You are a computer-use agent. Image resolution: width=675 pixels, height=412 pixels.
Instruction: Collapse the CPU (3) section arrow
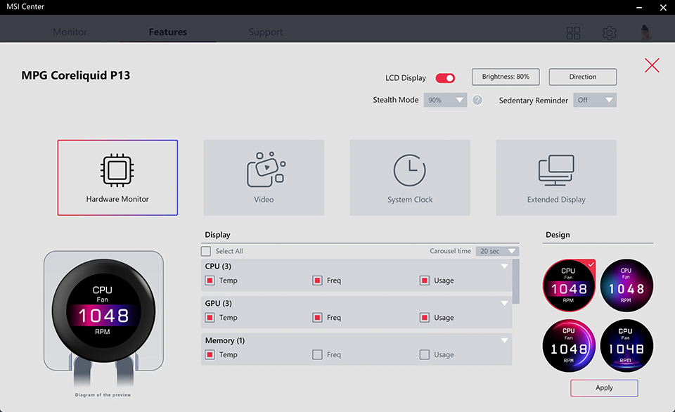[504, 266]
